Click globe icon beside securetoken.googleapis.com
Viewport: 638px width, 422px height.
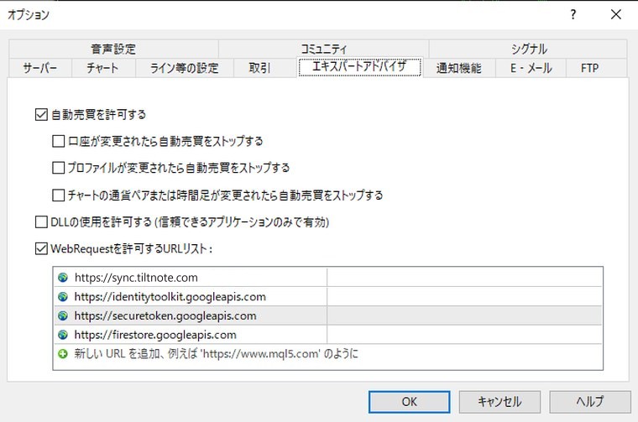[x=63, y=315]
